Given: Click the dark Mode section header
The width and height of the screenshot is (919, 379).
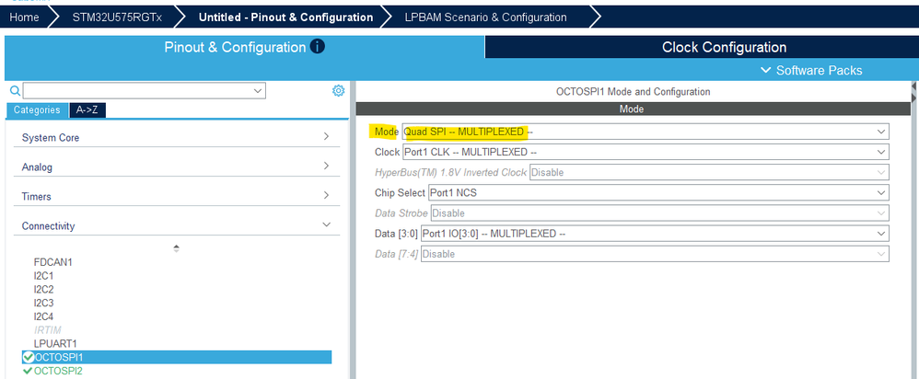Looking at the screenshot, I should click(634, 109).
